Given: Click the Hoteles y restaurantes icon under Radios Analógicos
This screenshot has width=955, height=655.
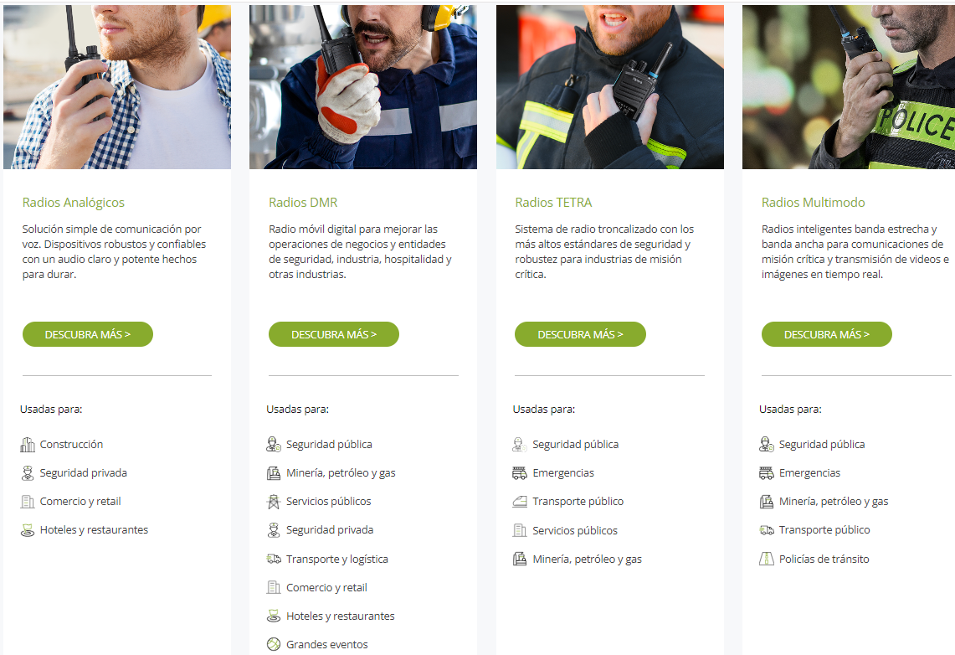Looking at the screenshot, I should point(28,530).
